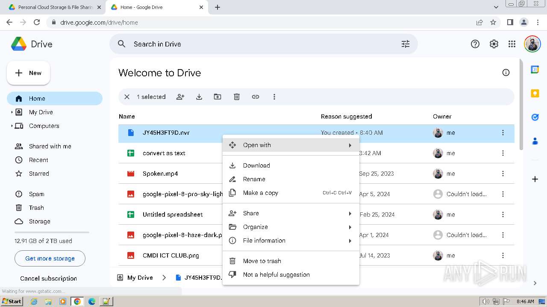This screenshot has height=307, width=547.
Task: Open more actions for Untitled spreadsheet row
Action: click(x=503, y=214)
